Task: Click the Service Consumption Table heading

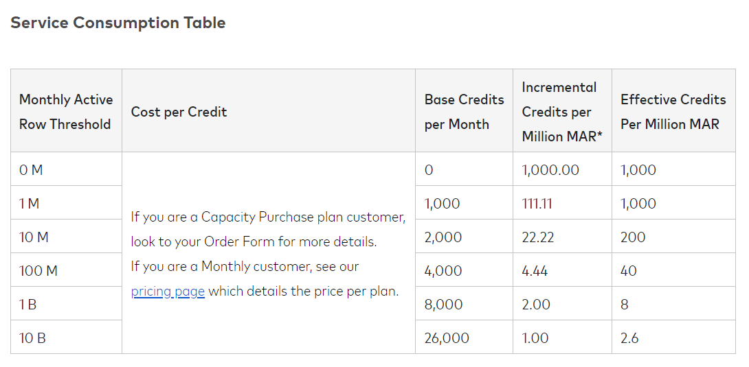Action: [x=118, y=23]
